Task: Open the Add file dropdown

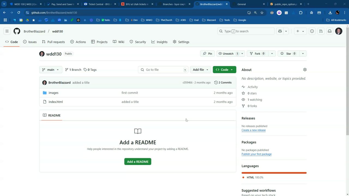Action: 201,70
